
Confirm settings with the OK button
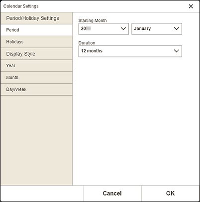170,194
